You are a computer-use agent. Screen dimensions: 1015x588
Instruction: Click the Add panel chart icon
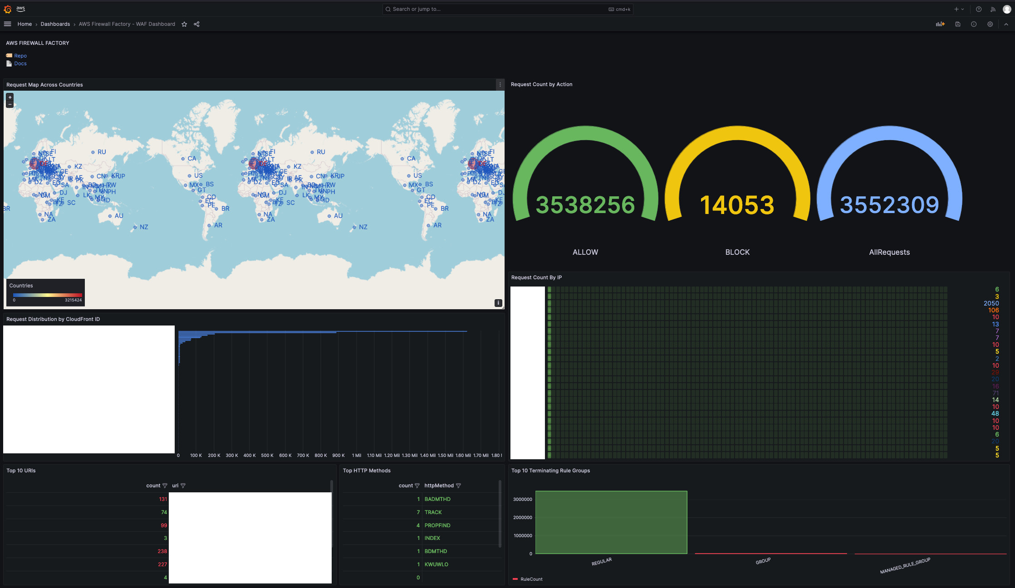pos(940,24)
